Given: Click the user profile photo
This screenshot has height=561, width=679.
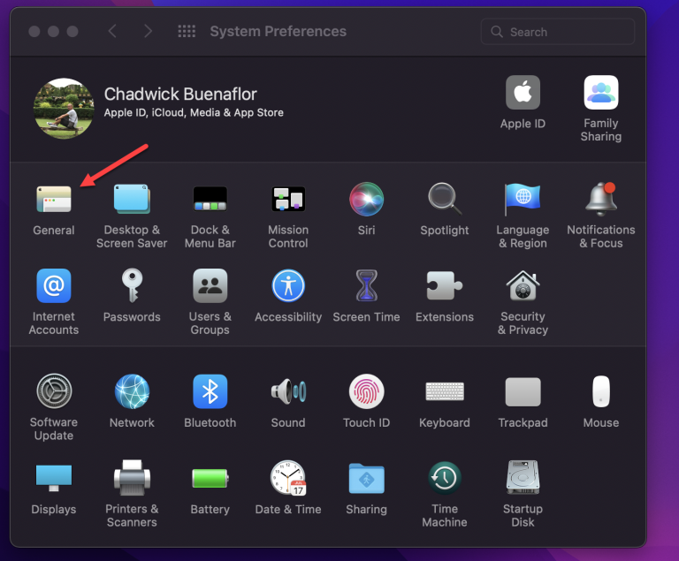Looking at the screenshot, I should [x=64, y=108].
